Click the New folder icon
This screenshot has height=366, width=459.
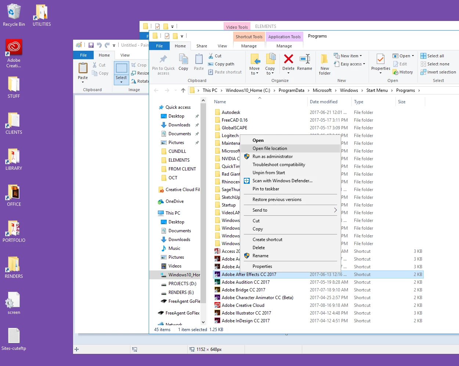(x=325, y=59)
